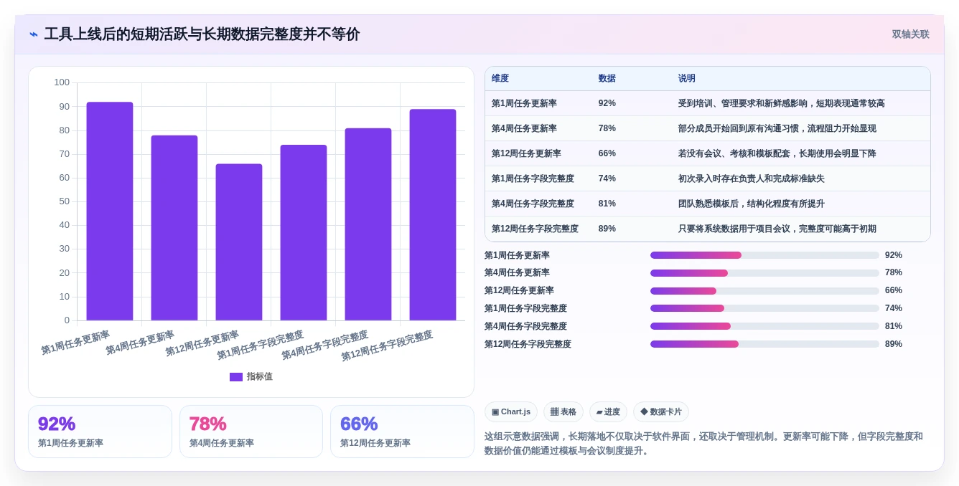
Task: Click the 第1周任务字段完整度 progress bar
Action: click(x=764, y=308)
